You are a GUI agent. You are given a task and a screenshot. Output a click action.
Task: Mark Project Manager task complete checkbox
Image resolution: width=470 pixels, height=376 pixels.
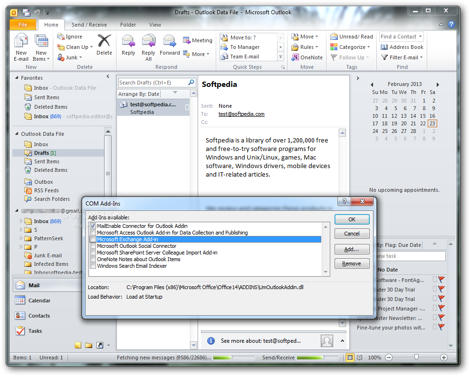click(435, 308)
